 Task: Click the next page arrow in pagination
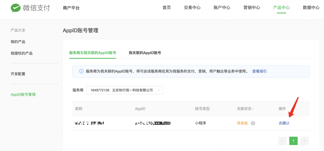(x=304, y=141)
